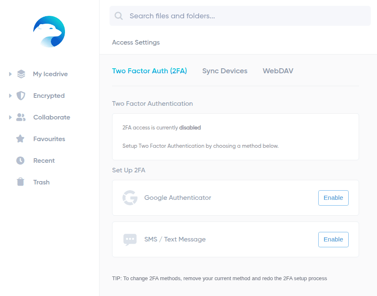Click the Encrypted shield icon
The image size is (377, 296).
(x=21, y=96)
